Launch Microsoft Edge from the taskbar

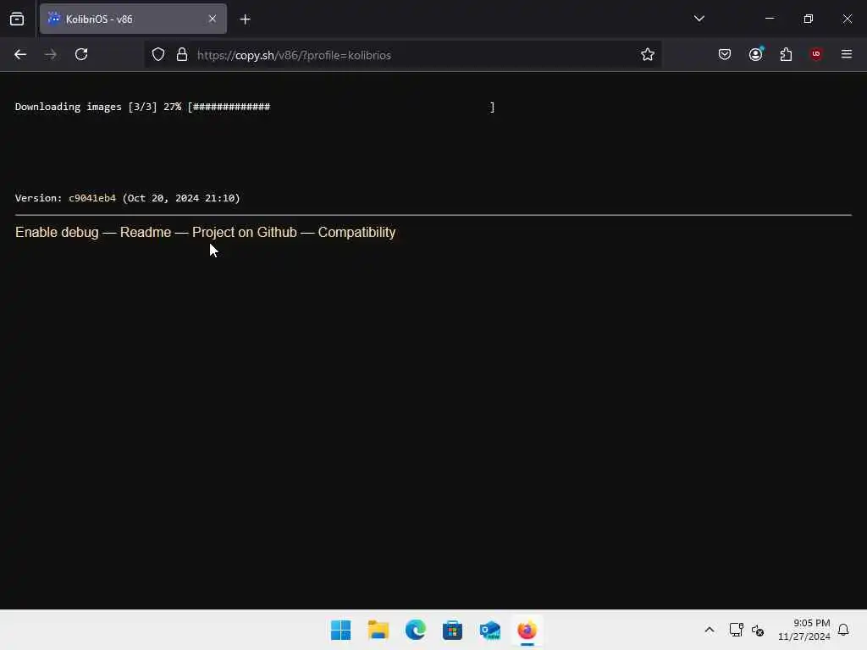tap(415, 630)
